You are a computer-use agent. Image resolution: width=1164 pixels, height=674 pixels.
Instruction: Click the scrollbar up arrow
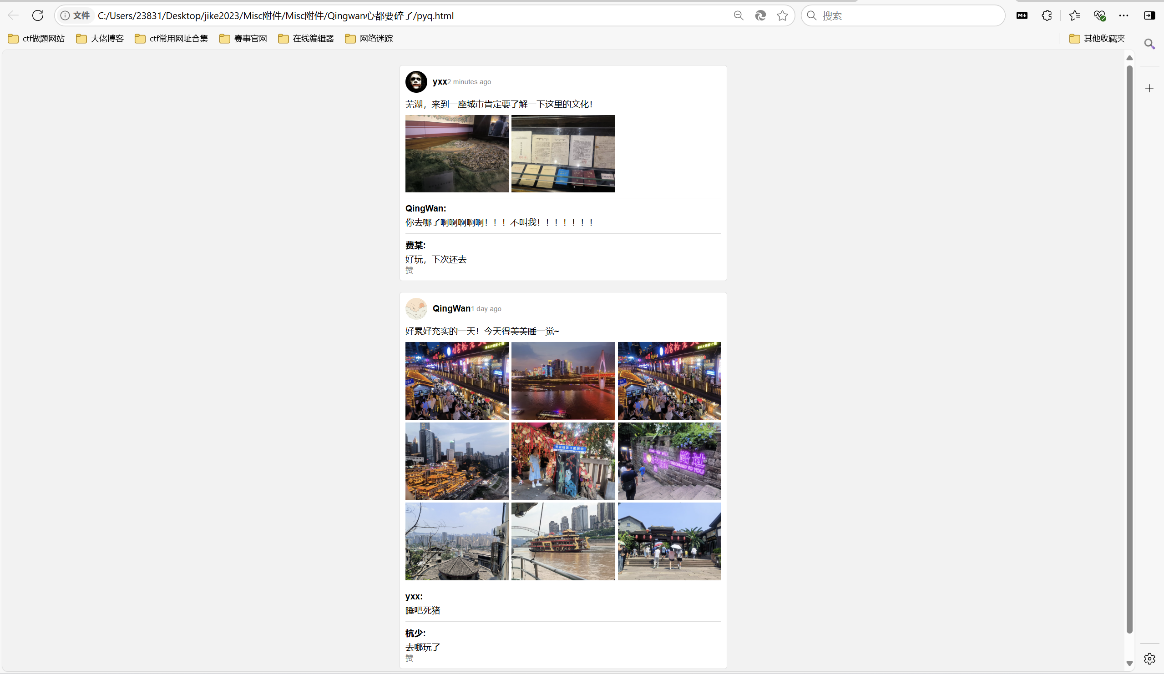(1129, 58)
